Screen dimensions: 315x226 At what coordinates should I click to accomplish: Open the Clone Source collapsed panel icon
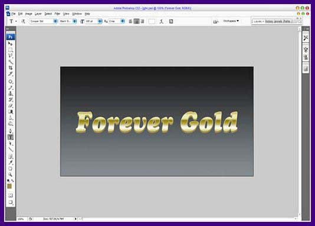coord(306,57)
